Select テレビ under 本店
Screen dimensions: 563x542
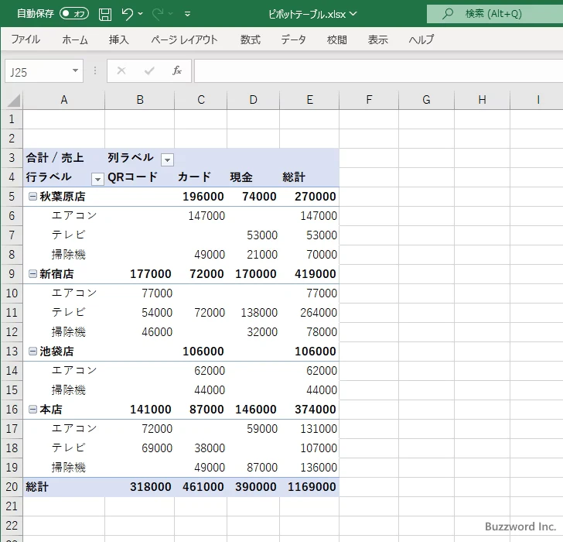(x=64, y=448)
